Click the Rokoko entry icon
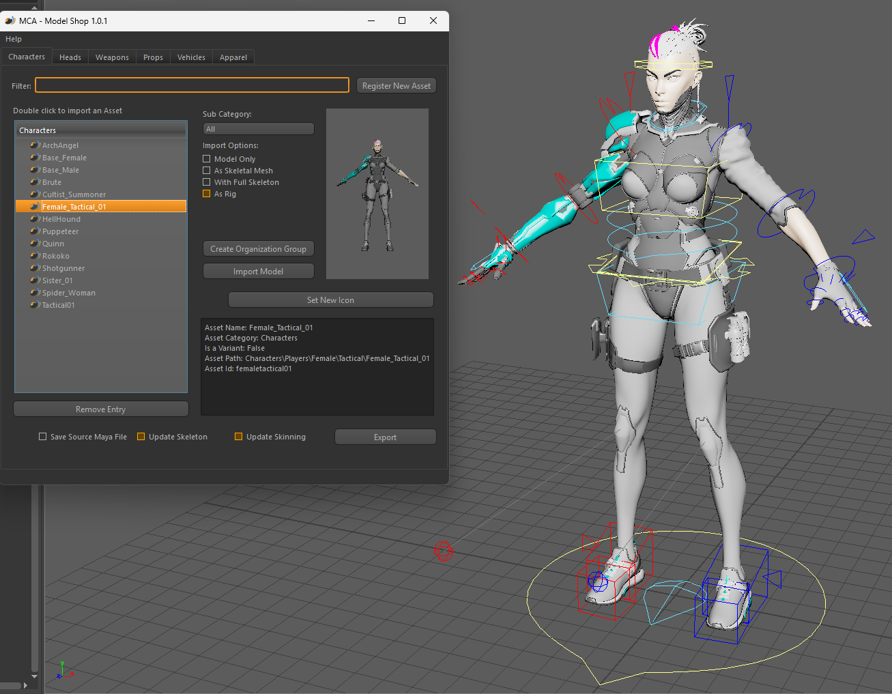 pyautogui.click(x=34, y=255)
